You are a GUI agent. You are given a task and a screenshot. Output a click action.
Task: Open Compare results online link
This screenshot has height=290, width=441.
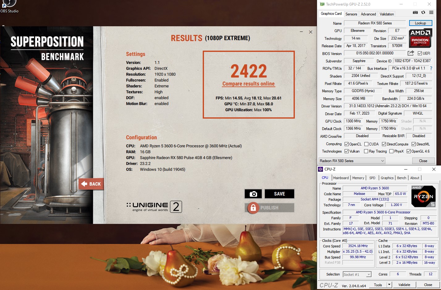pyautogui.click(x=248, y=84)
